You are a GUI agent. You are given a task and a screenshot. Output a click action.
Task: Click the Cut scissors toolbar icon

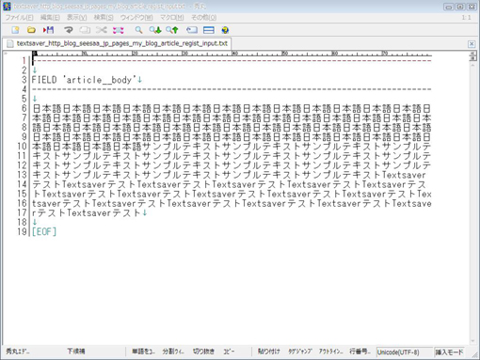coord(102,30)
